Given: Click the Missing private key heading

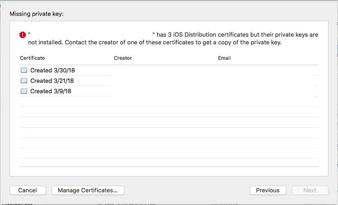Looking at the screenshot, I should 37,14.
